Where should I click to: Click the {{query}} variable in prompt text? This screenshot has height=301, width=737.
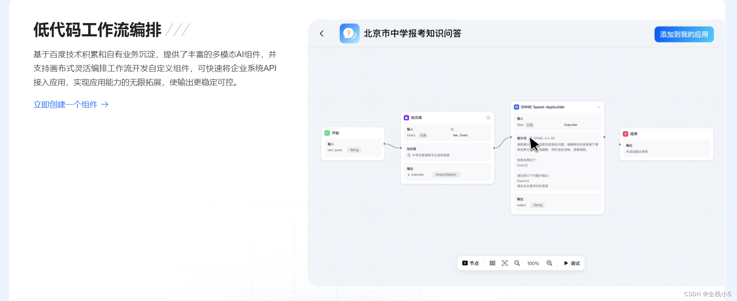[x=523, y=181]
